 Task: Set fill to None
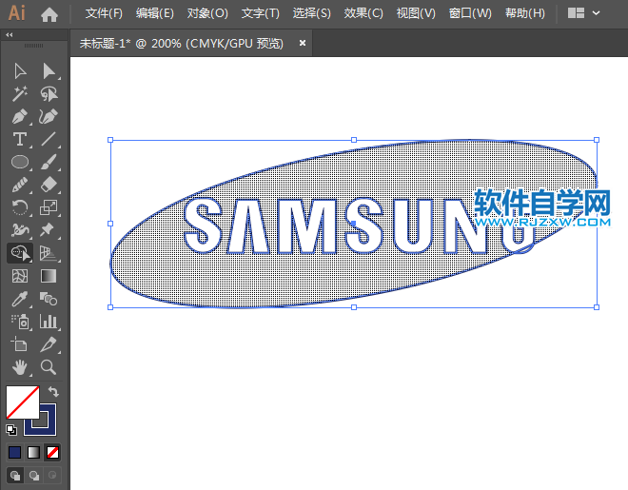53,453
